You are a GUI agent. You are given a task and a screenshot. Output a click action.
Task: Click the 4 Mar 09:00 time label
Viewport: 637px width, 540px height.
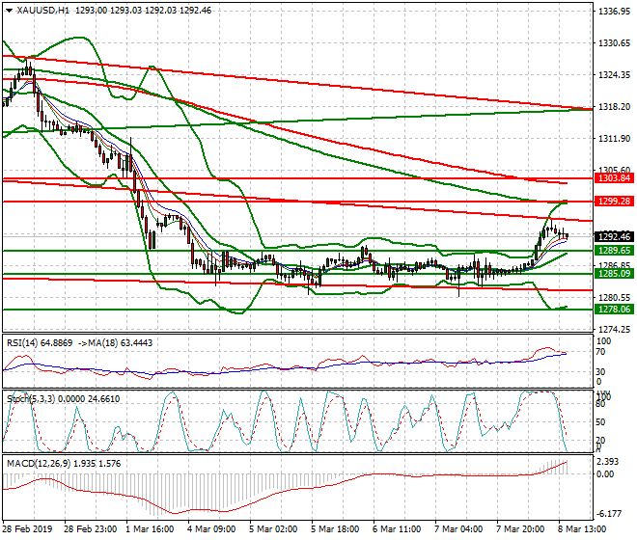211,529
